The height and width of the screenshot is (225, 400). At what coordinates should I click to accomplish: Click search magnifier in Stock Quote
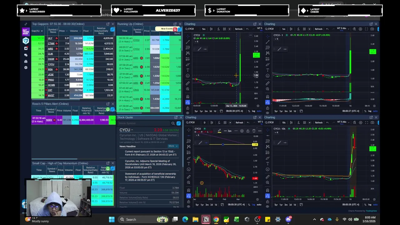[173, 123]
